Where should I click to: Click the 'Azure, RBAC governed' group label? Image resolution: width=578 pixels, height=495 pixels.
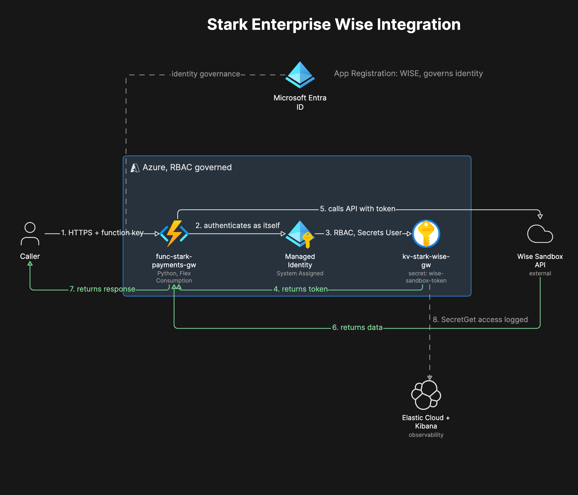[187, 167]
